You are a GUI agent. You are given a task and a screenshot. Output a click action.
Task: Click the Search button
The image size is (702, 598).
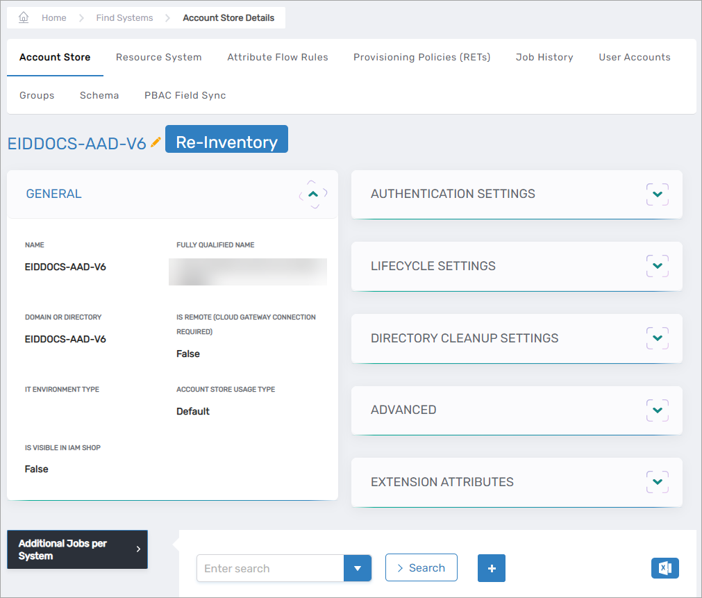[x=421, y=568]
